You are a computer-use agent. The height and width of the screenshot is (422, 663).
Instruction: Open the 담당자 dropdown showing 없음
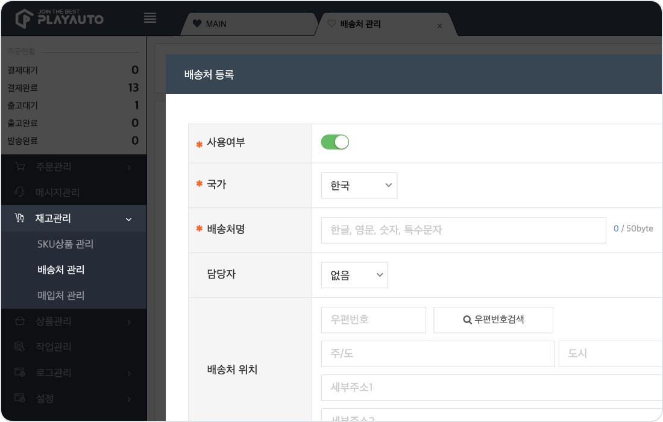[x=354, y=275]
